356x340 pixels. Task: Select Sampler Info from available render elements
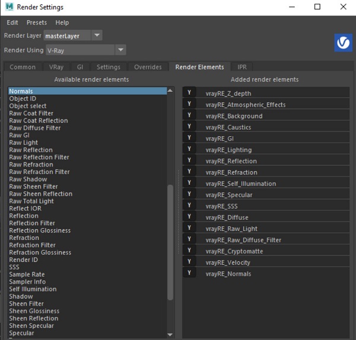28,282
